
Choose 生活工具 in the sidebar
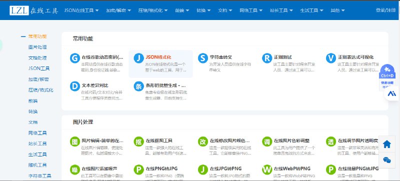37,154
